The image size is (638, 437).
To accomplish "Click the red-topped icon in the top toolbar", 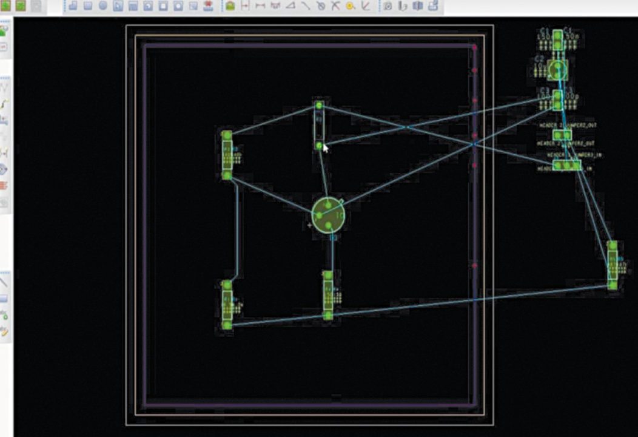I will tap(208, 6).
